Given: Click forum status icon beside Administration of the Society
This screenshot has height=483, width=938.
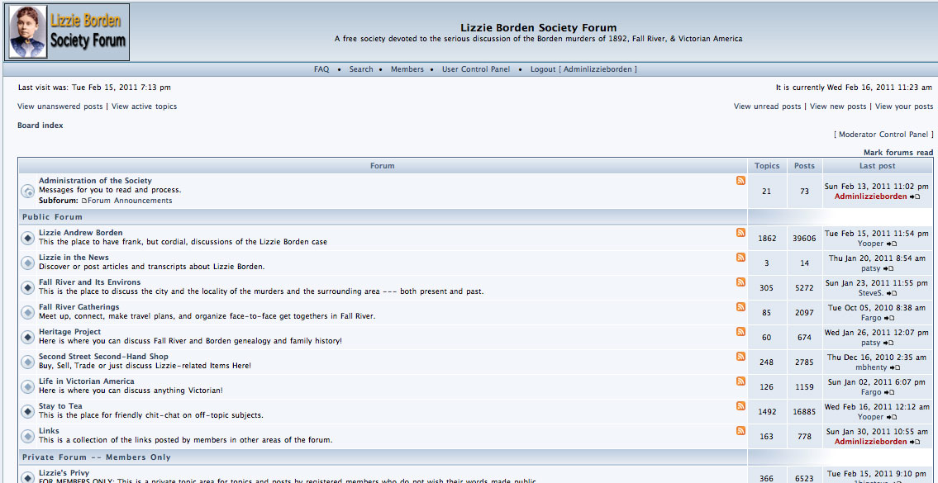Looking at the screenshot, I should click(x=27, y=192).
